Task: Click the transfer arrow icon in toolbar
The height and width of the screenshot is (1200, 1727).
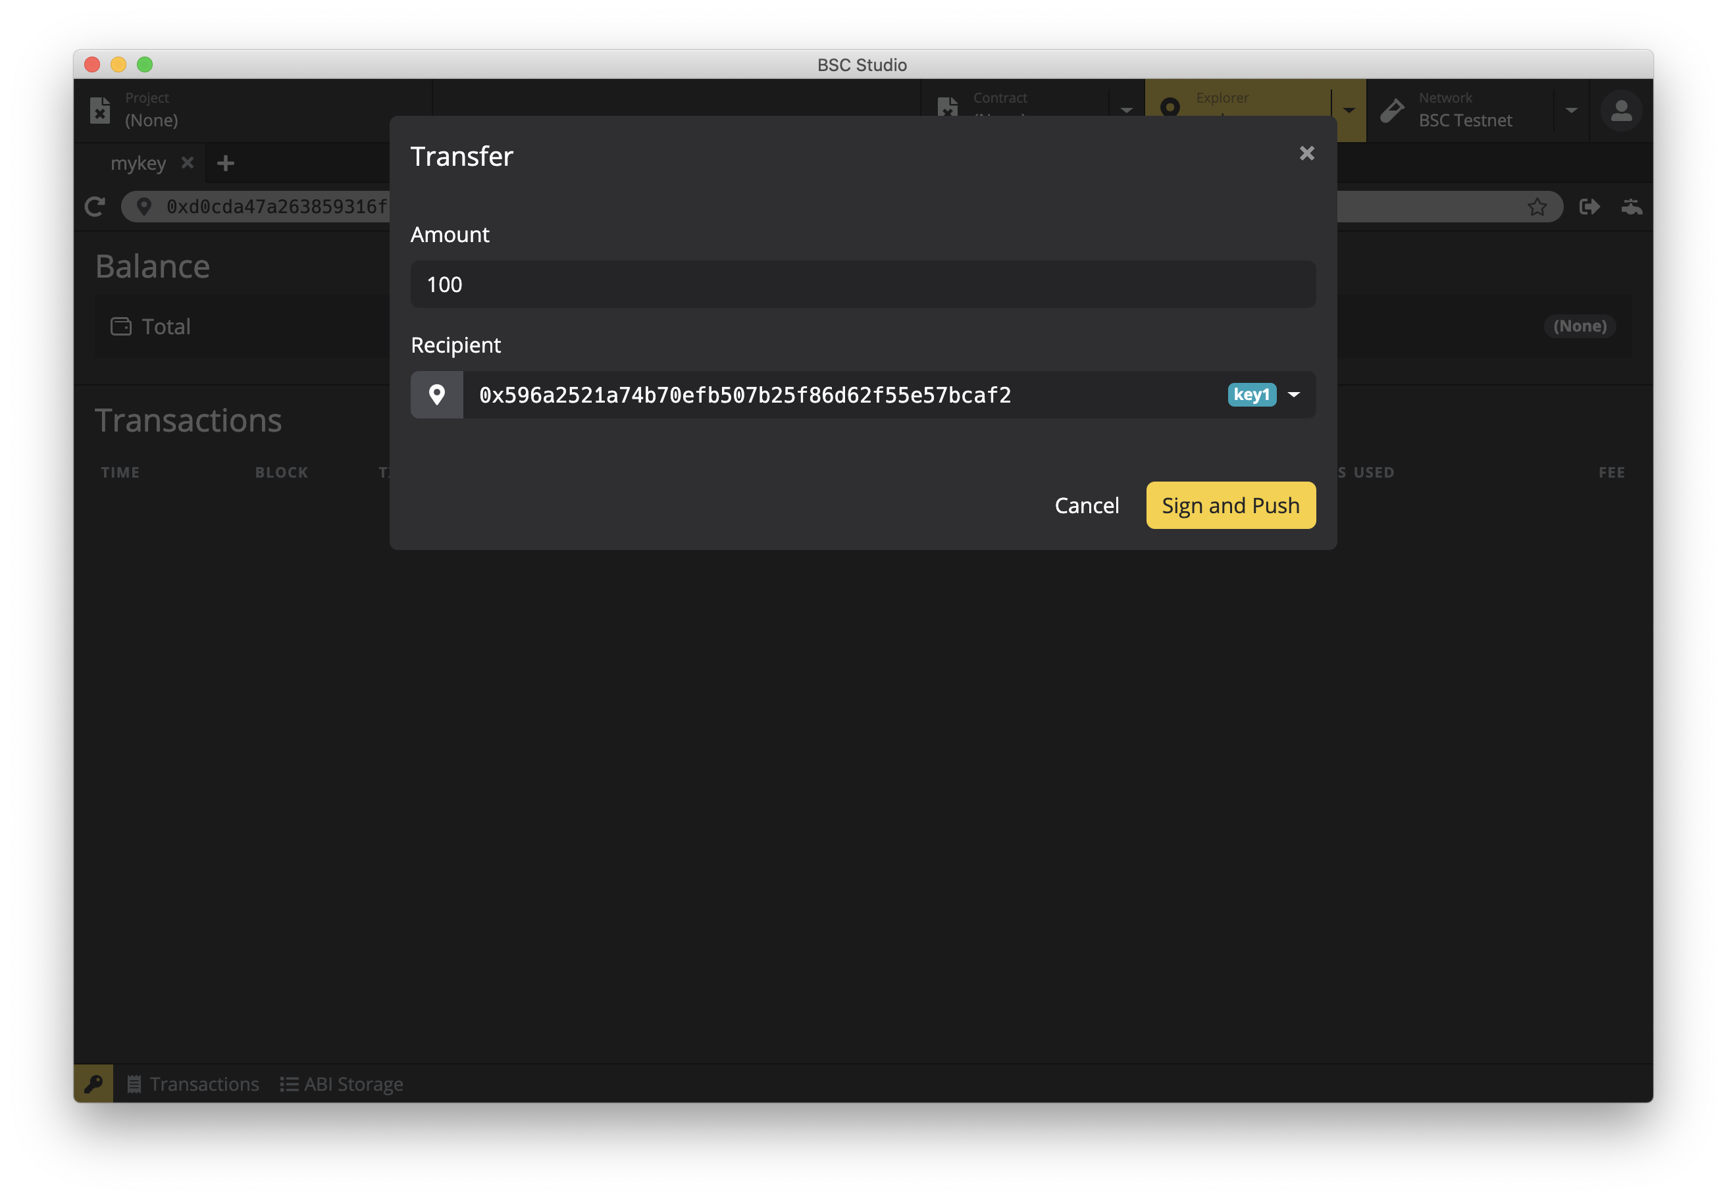Action: (1589, 207)
